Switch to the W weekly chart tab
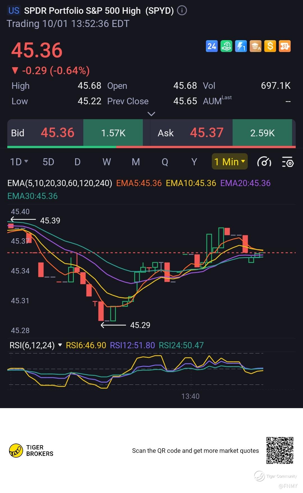This screenshot has width=303, height=493. (107, 162)
